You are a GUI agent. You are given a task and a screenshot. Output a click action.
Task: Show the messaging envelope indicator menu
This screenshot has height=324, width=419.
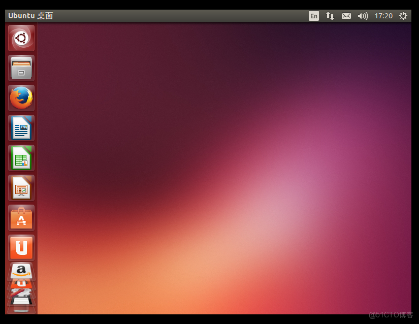click(346, 16)
